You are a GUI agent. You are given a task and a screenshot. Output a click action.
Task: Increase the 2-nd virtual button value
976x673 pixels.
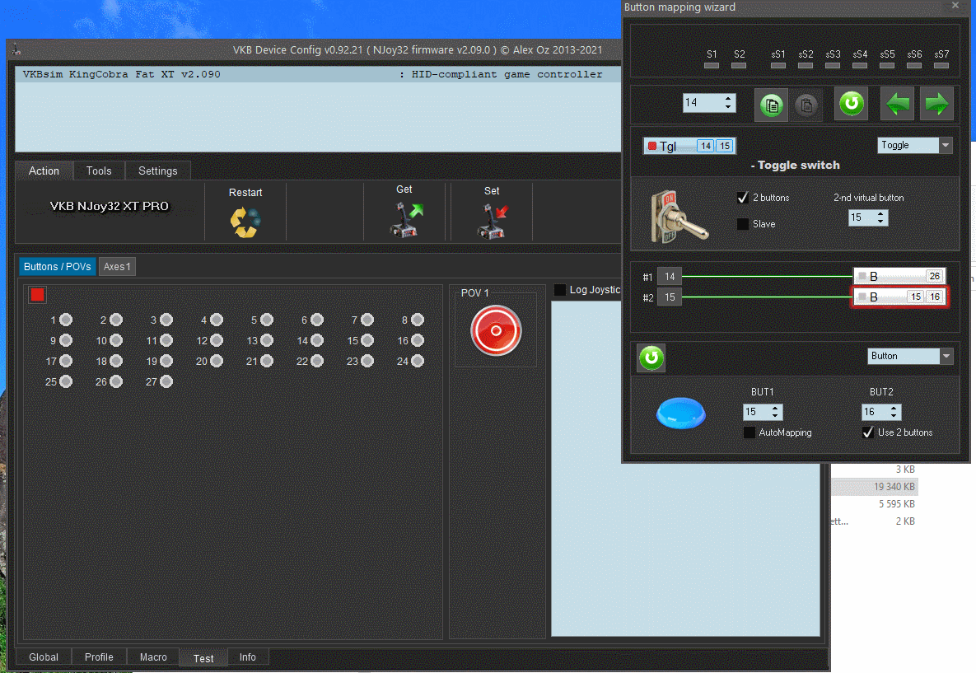tap(880, 213)
